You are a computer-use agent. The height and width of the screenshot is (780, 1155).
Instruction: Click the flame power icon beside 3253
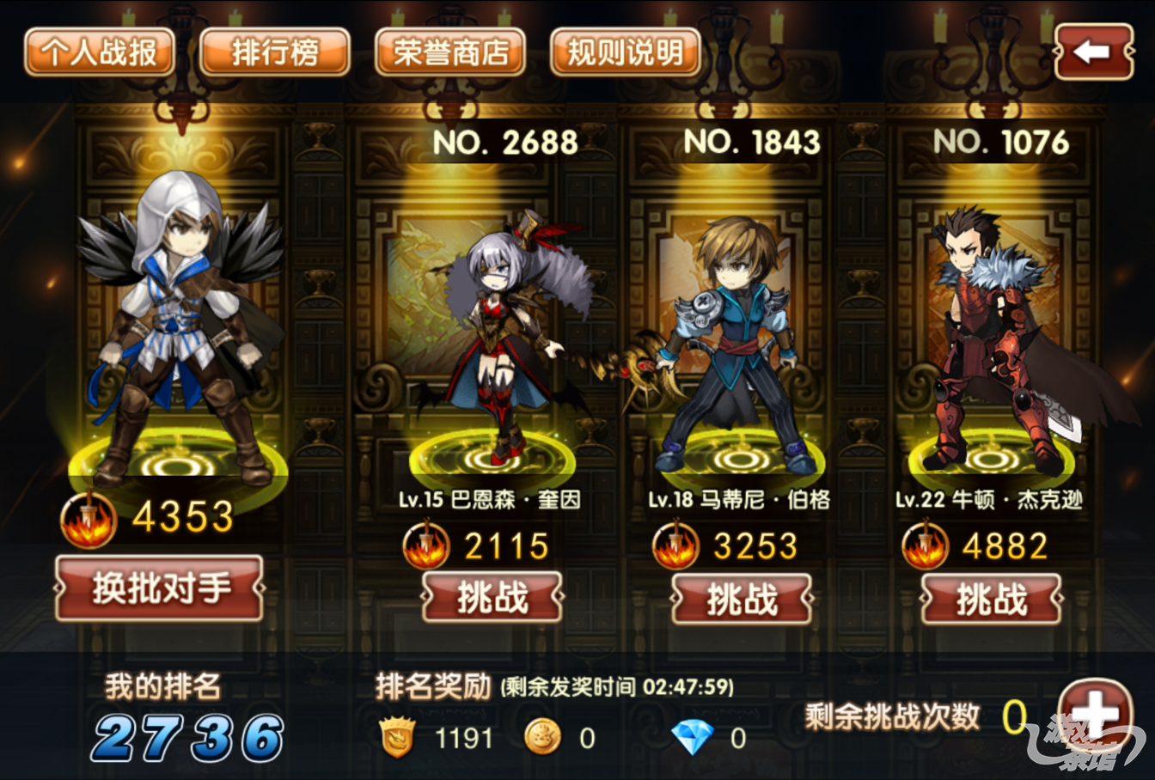coord(676,545)
